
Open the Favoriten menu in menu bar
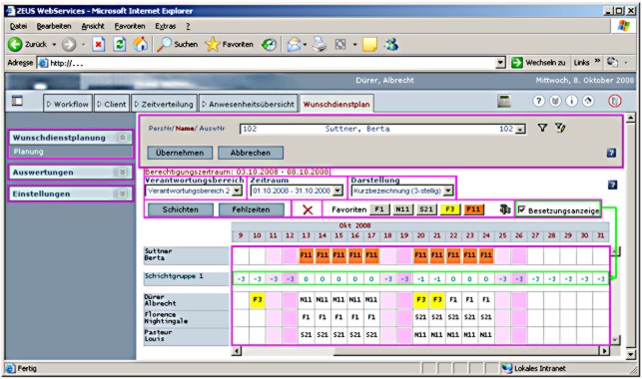tap(130, 26)
